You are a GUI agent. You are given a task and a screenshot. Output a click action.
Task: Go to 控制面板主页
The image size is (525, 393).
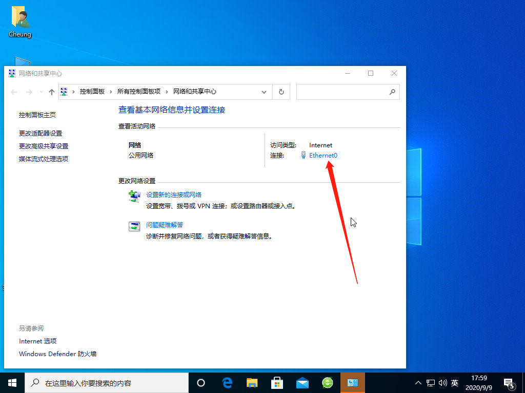pyautogui.click(x=37, y=115)
